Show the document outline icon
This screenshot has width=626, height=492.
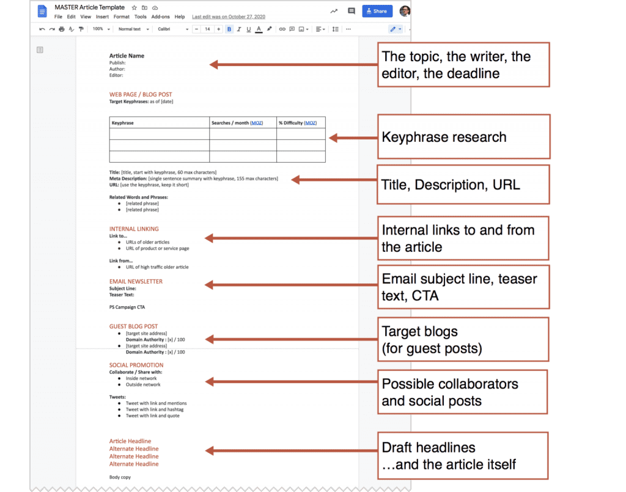click(40, 50)
